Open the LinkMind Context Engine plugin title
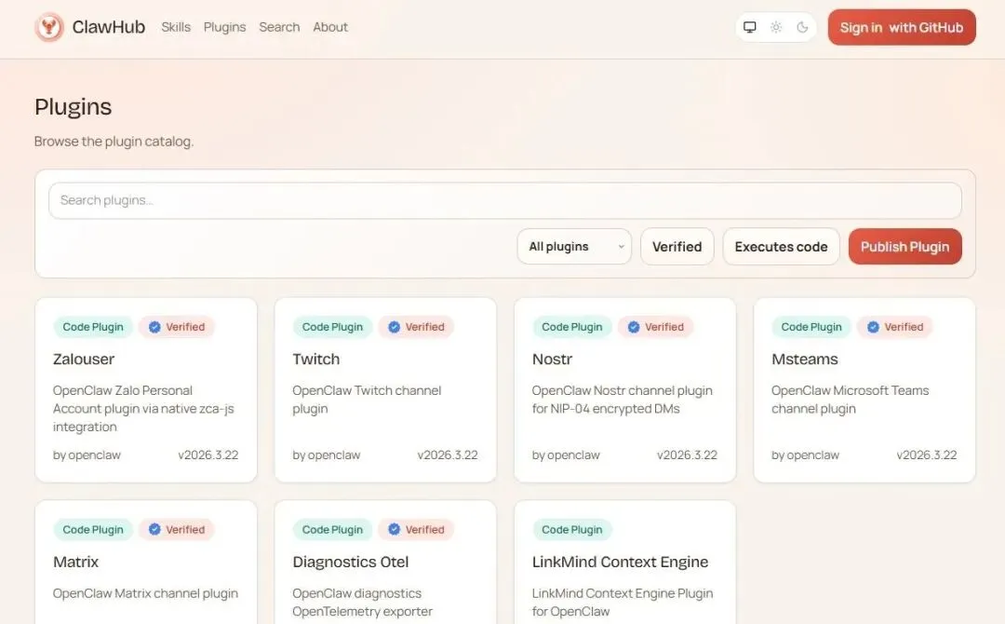 point(620,562)
